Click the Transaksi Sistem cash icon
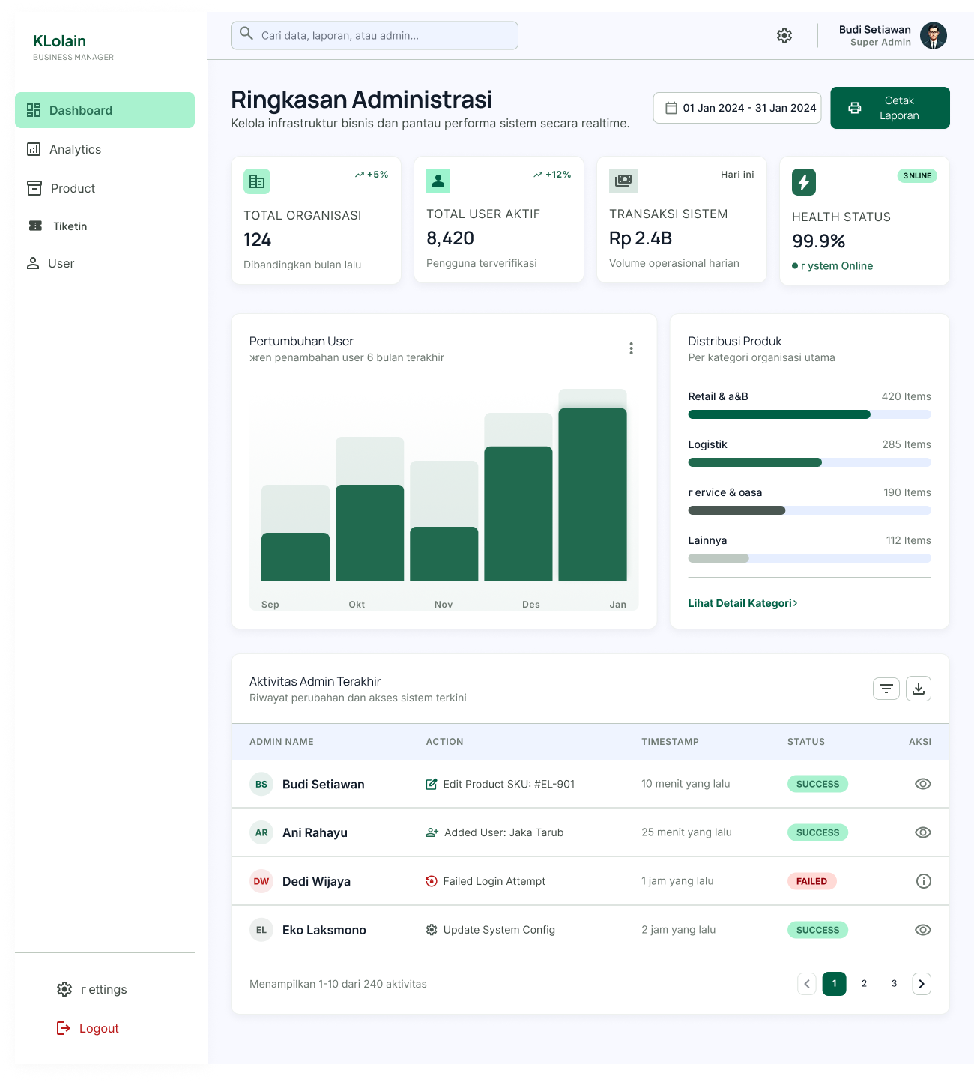This screenshot has width=974, height=1082. tap(623, 181)
